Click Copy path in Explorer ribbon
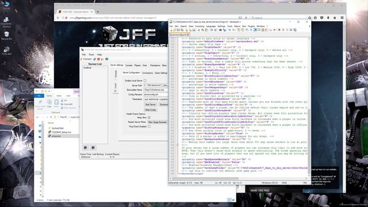 [x=67, y=104]
